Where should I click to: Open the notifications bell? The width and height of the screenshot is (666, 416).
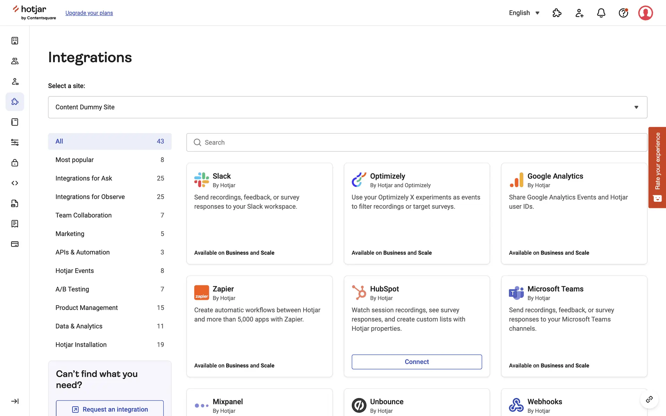click(601, 13)
